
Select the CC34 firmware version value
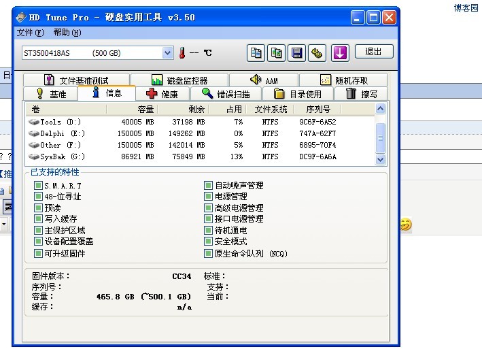(x=182, y=276)
